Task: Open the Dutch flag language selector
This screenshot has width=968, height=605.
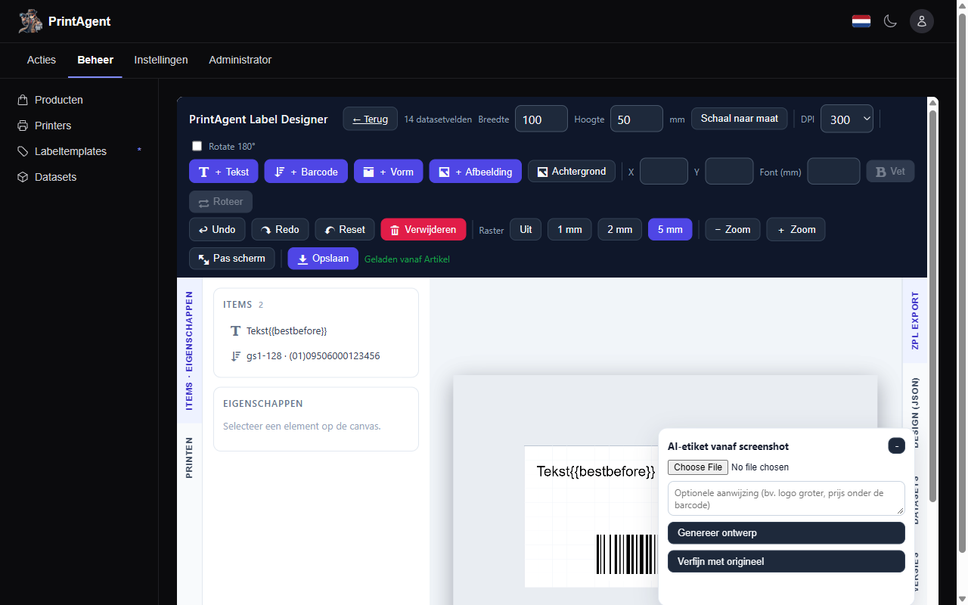Action: tap(861, 21)
